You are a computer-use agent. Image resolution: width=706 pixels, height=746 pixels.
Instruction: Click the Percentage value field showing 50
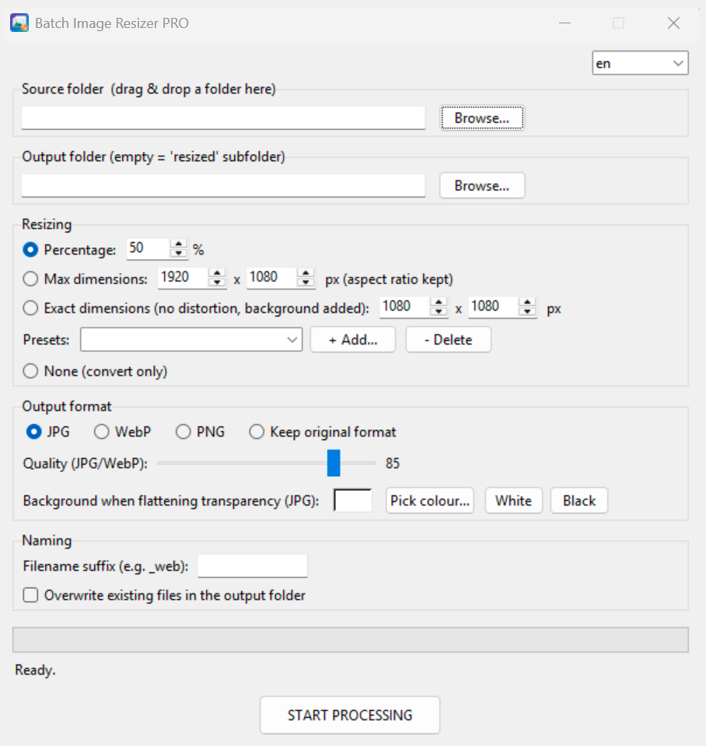pyautogui.click(x=149, y=249)
